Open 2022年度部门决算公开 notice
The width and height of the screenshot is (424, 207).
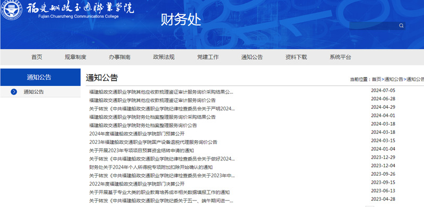pos(137,184)
